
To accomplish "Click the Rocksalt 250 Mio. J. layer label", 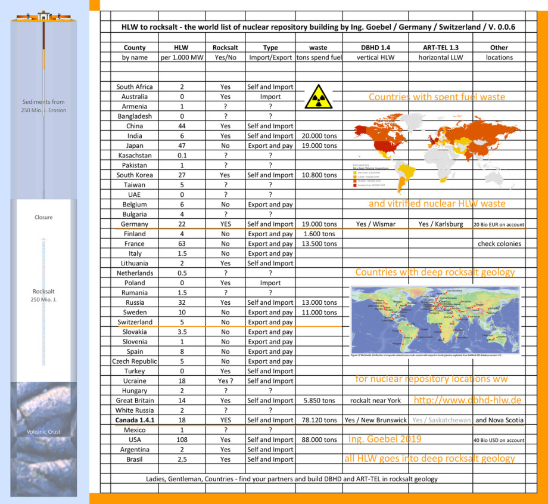I will (x=43, y=296).
